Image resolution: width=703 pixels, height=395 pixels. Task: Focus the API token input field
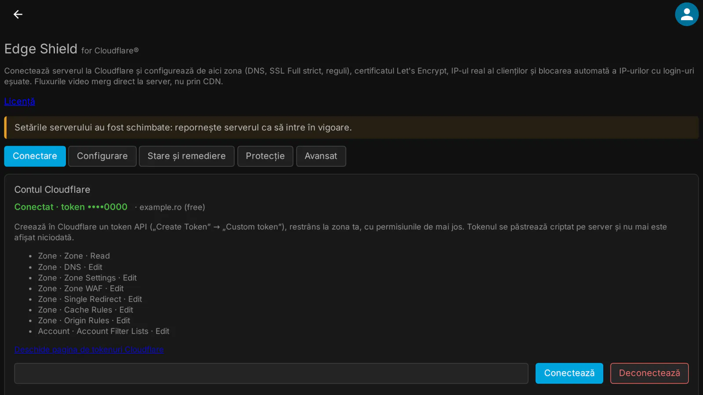[x=271, y=373]
